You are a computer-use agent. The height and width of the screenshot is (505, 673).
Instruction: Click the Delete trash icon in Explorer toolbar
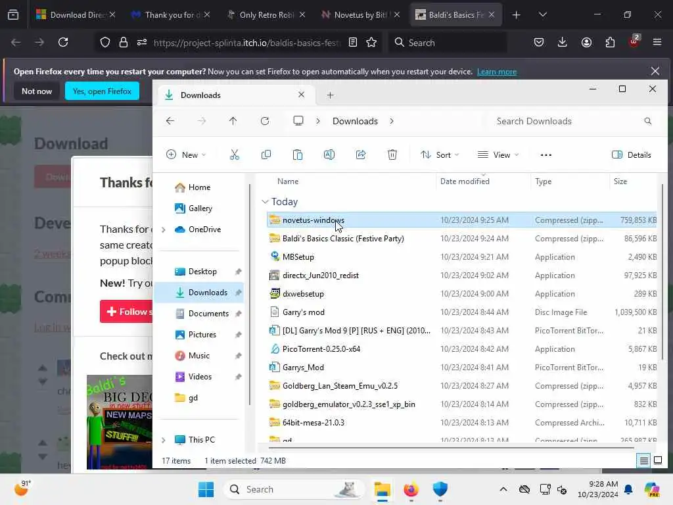point(392,155)
